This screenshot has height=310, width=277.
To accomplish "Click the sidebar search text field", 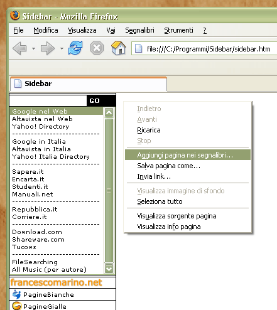I will pyautogui.click(x=48, y=100).
